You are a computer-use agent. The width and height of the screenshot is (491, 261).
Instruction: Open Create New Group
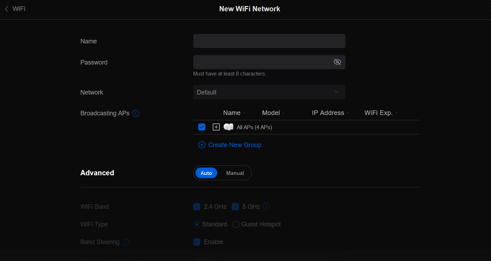point(235,145)
